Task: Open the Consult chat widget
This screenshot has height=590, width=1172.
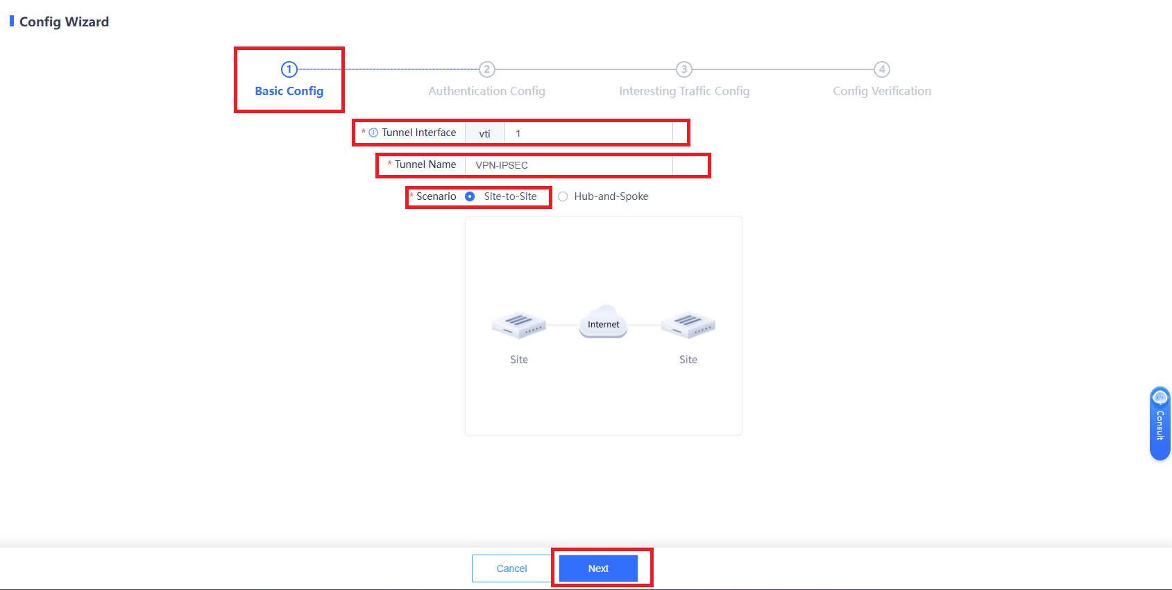Action: [x=1160, y=423]
